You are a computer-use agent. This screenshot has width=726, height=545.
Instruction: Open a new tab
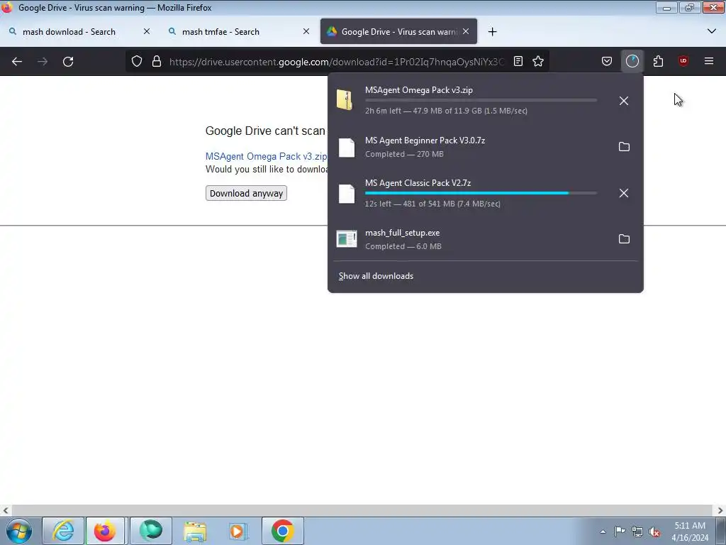pos(492,31)
